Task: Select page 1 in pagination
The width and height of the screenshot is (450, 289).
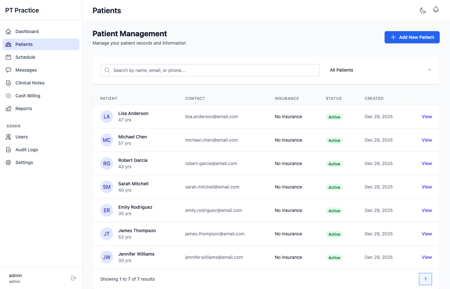Action: point(425,279)
